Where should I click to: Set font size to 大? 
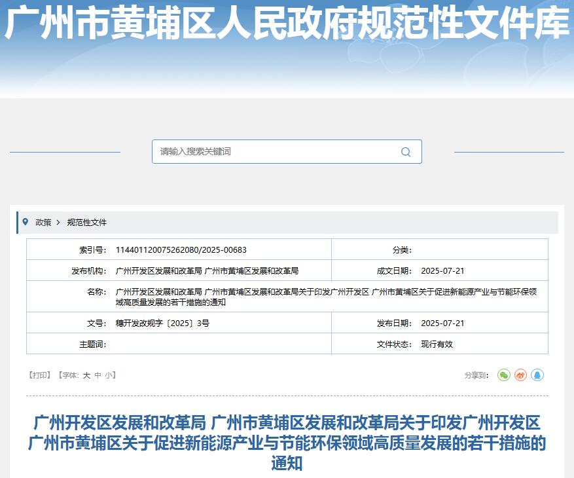point(86,375)
